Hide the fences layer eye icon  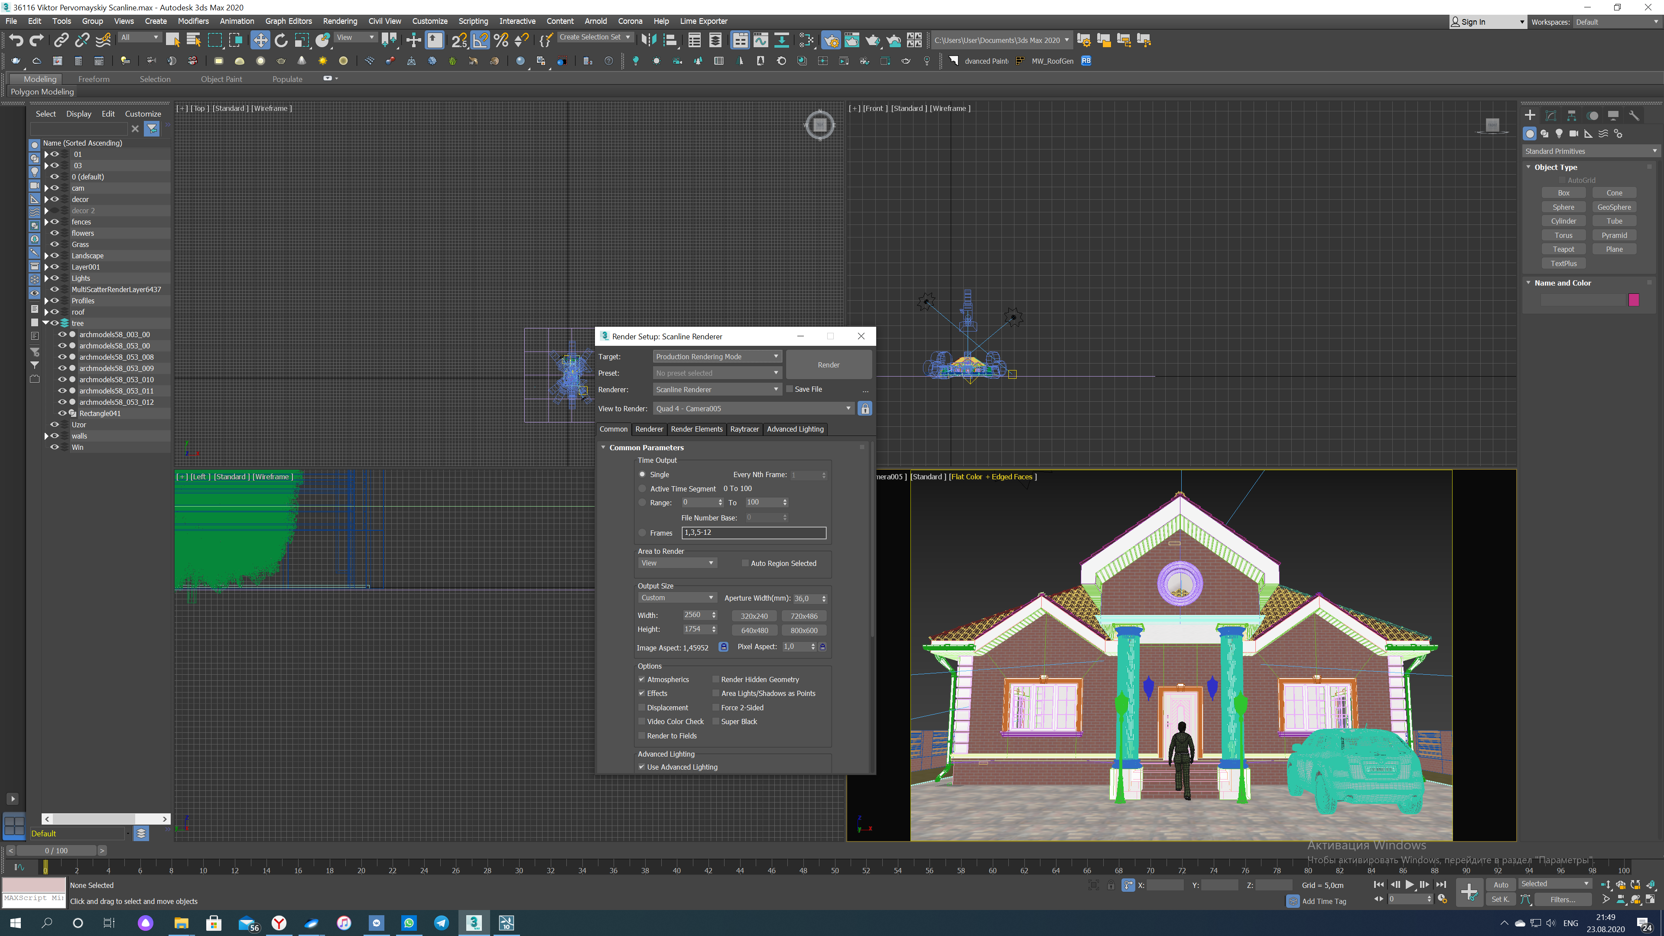click(55, 221)
